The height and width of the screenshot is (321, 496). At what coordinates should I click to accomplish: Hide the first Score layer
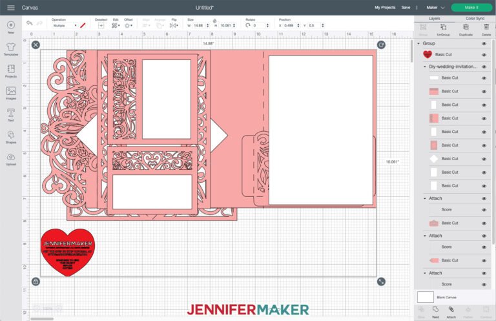(484, 210)
